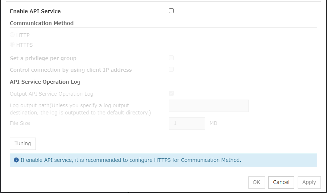
Task: Toggle the Output API Service Operation Log checkbox
Action: click(x=171, y=93)
